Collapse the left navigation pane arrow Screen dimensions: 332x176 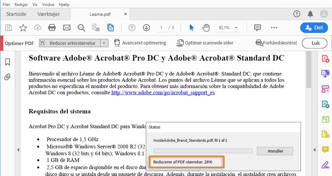coord(18,150)
